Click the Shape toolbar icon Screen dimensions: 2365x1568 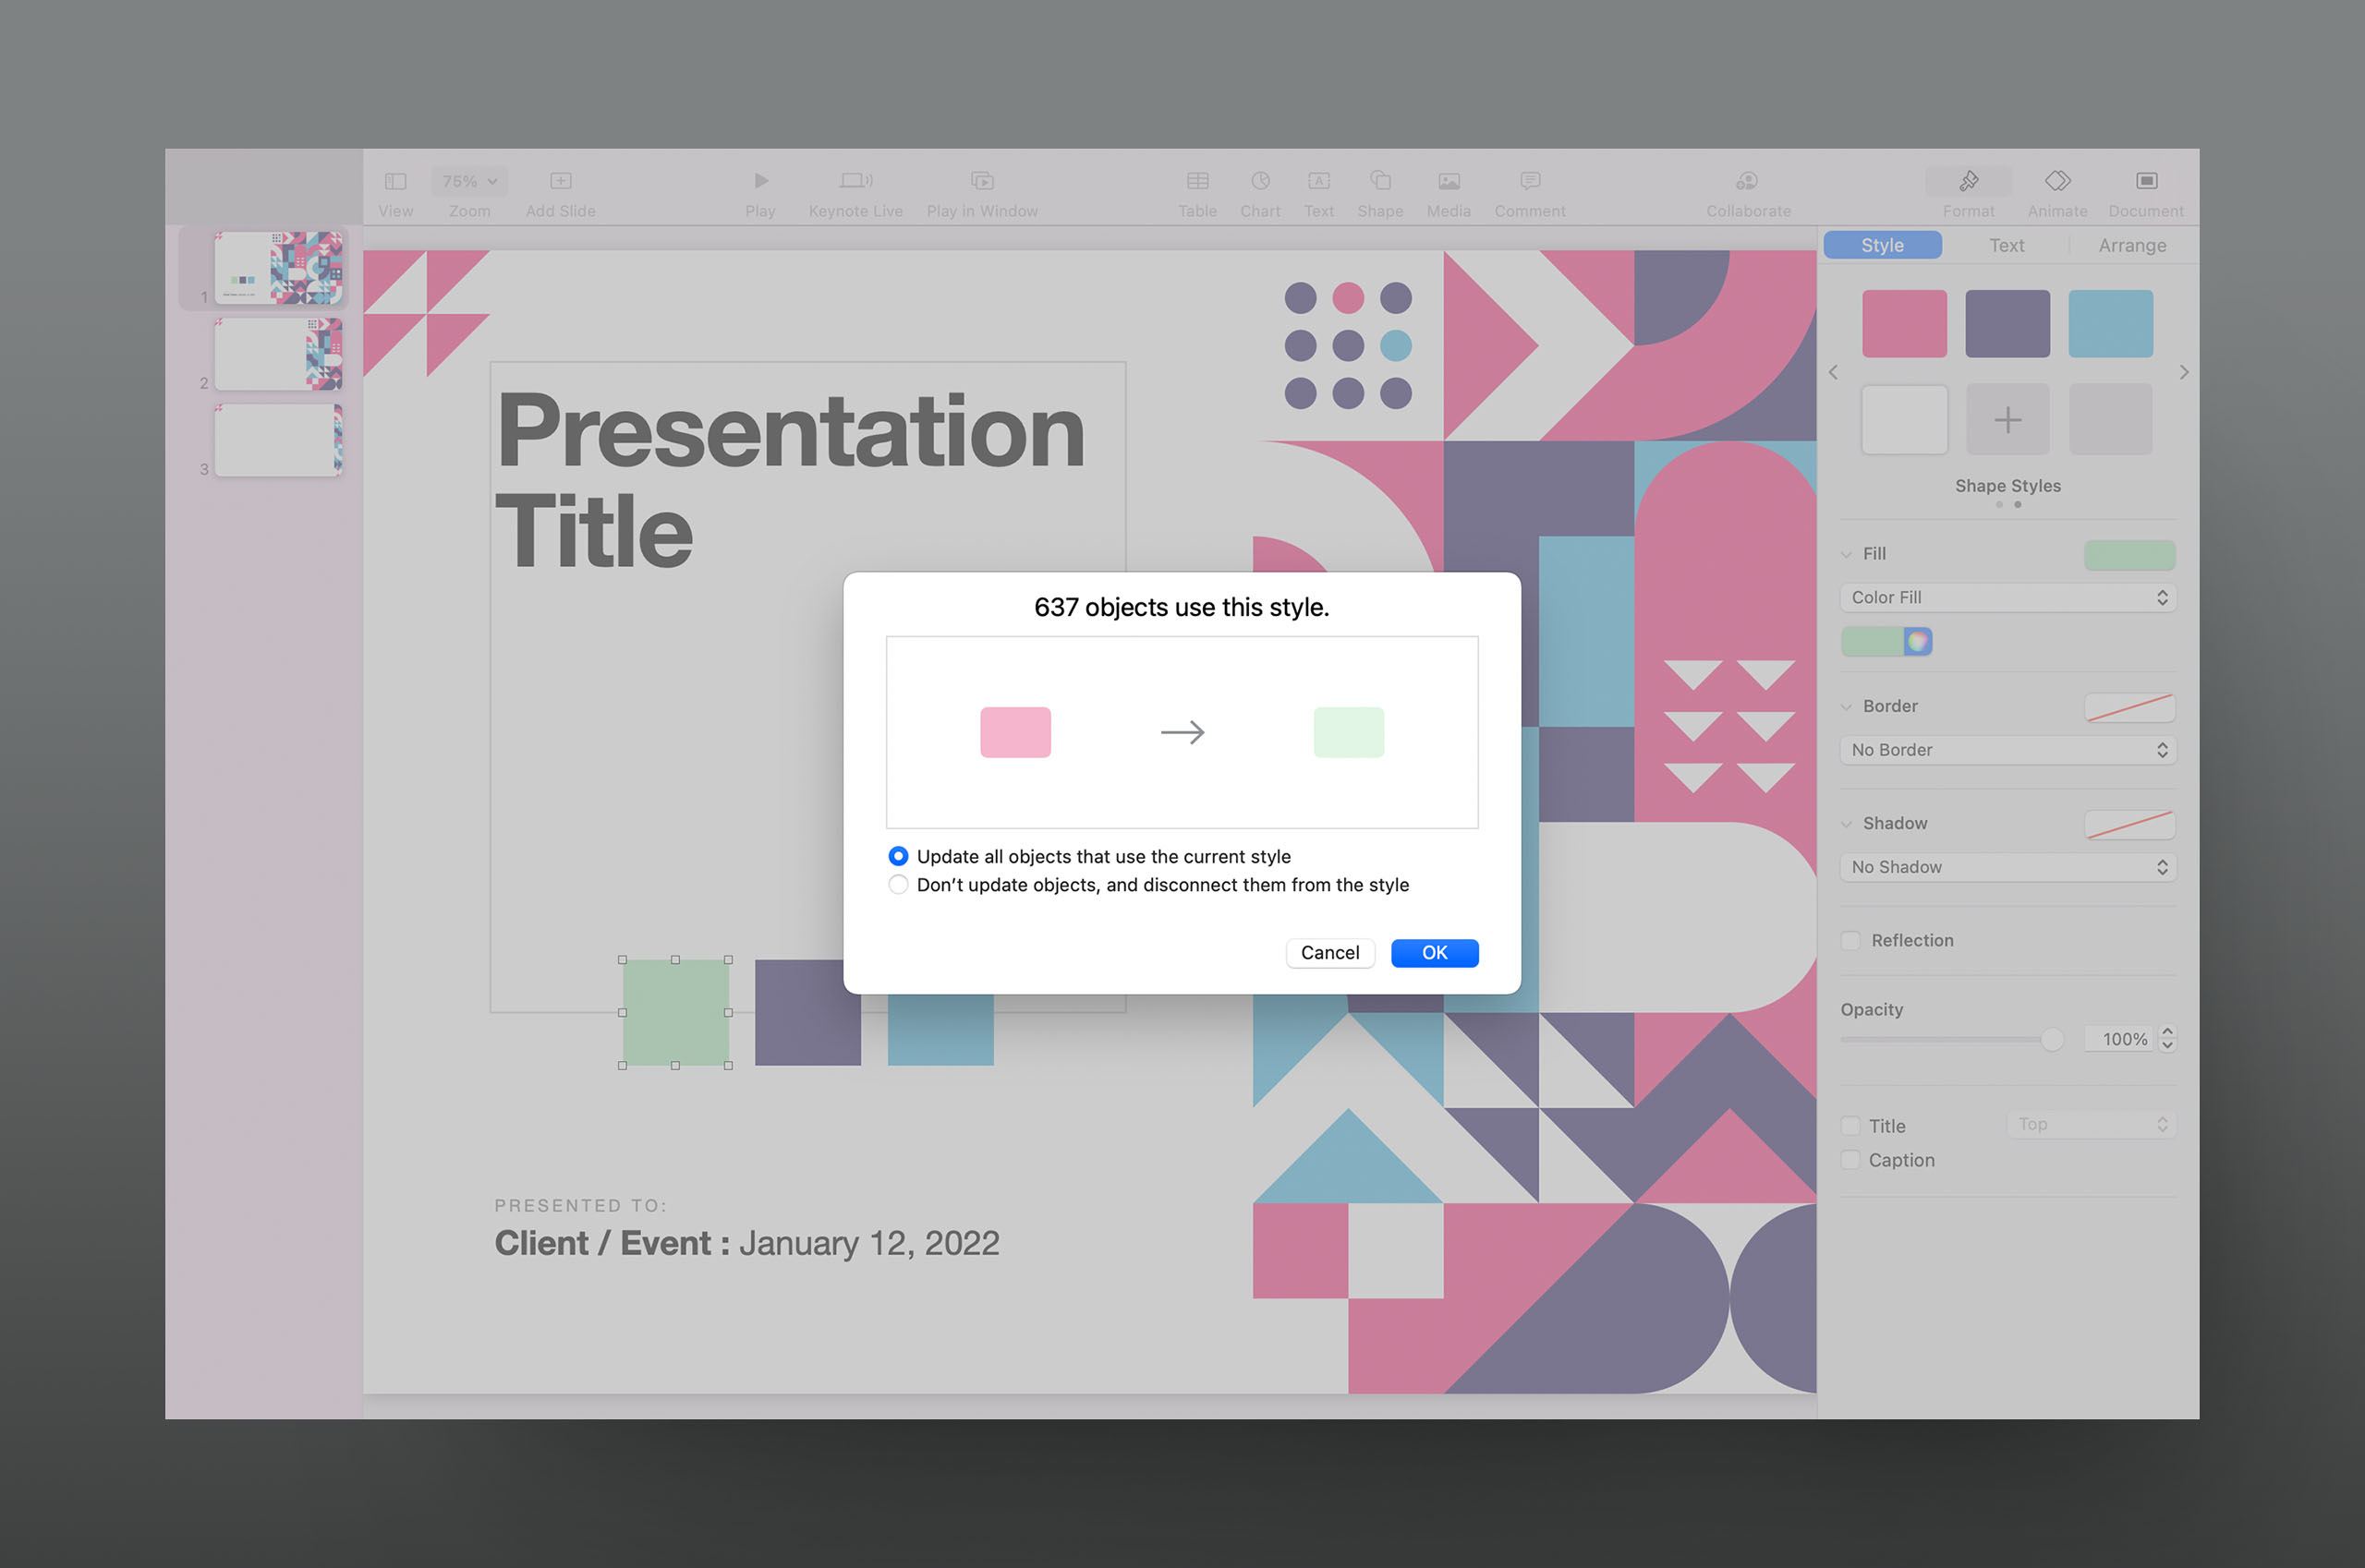[1379, 181]
